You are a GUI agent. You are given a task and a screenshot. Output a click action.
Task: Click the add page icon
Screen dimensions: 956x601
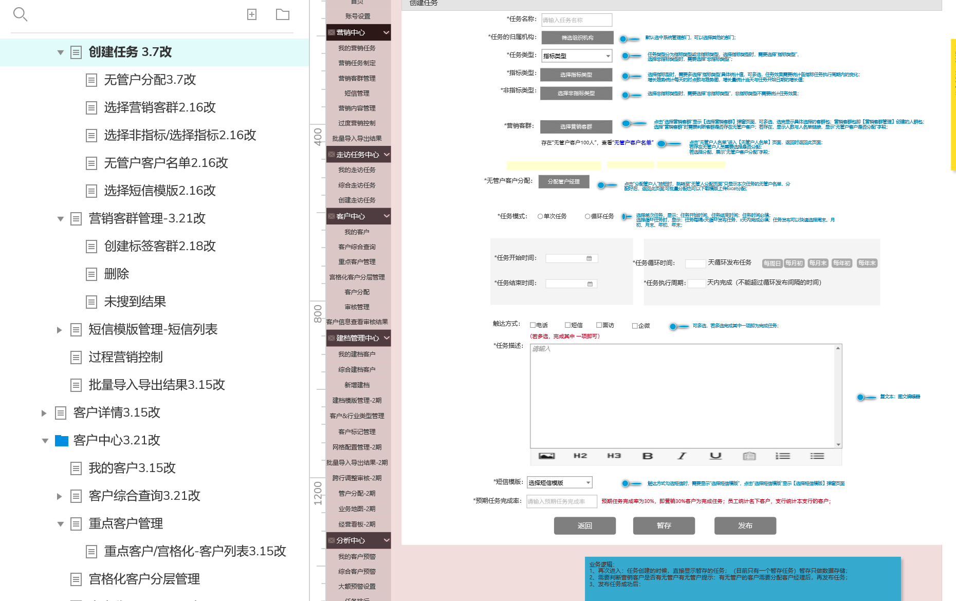[252, 14]
